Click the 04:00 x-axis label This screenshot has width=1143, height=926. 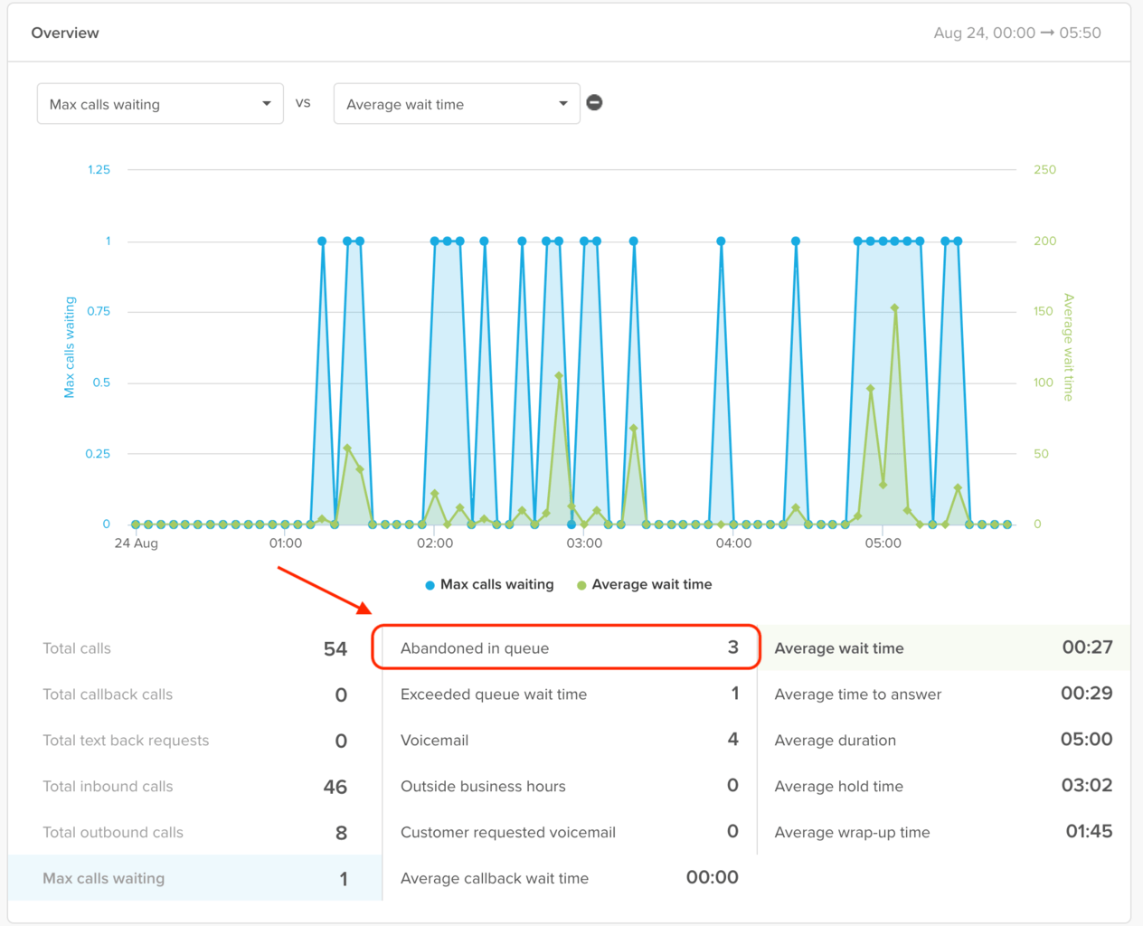(733, 543)
